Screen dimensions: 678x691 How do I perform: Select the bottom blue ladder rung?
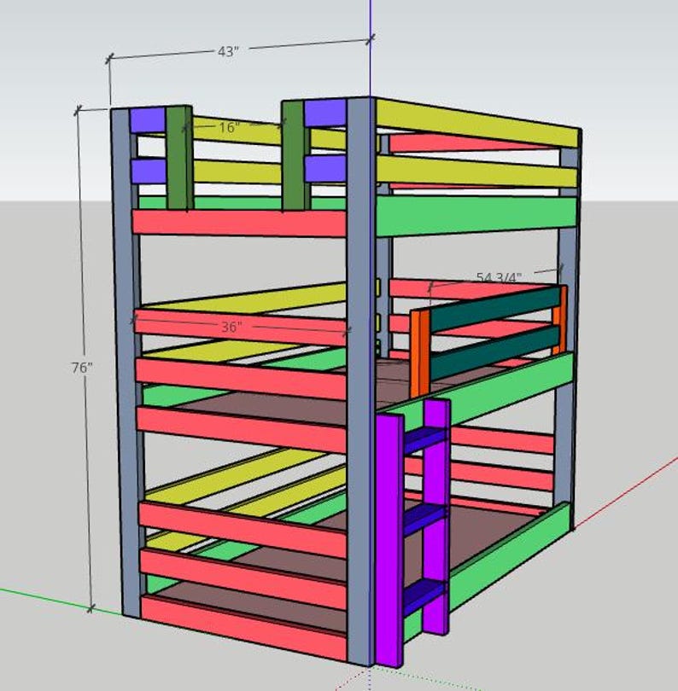point(426,595)
